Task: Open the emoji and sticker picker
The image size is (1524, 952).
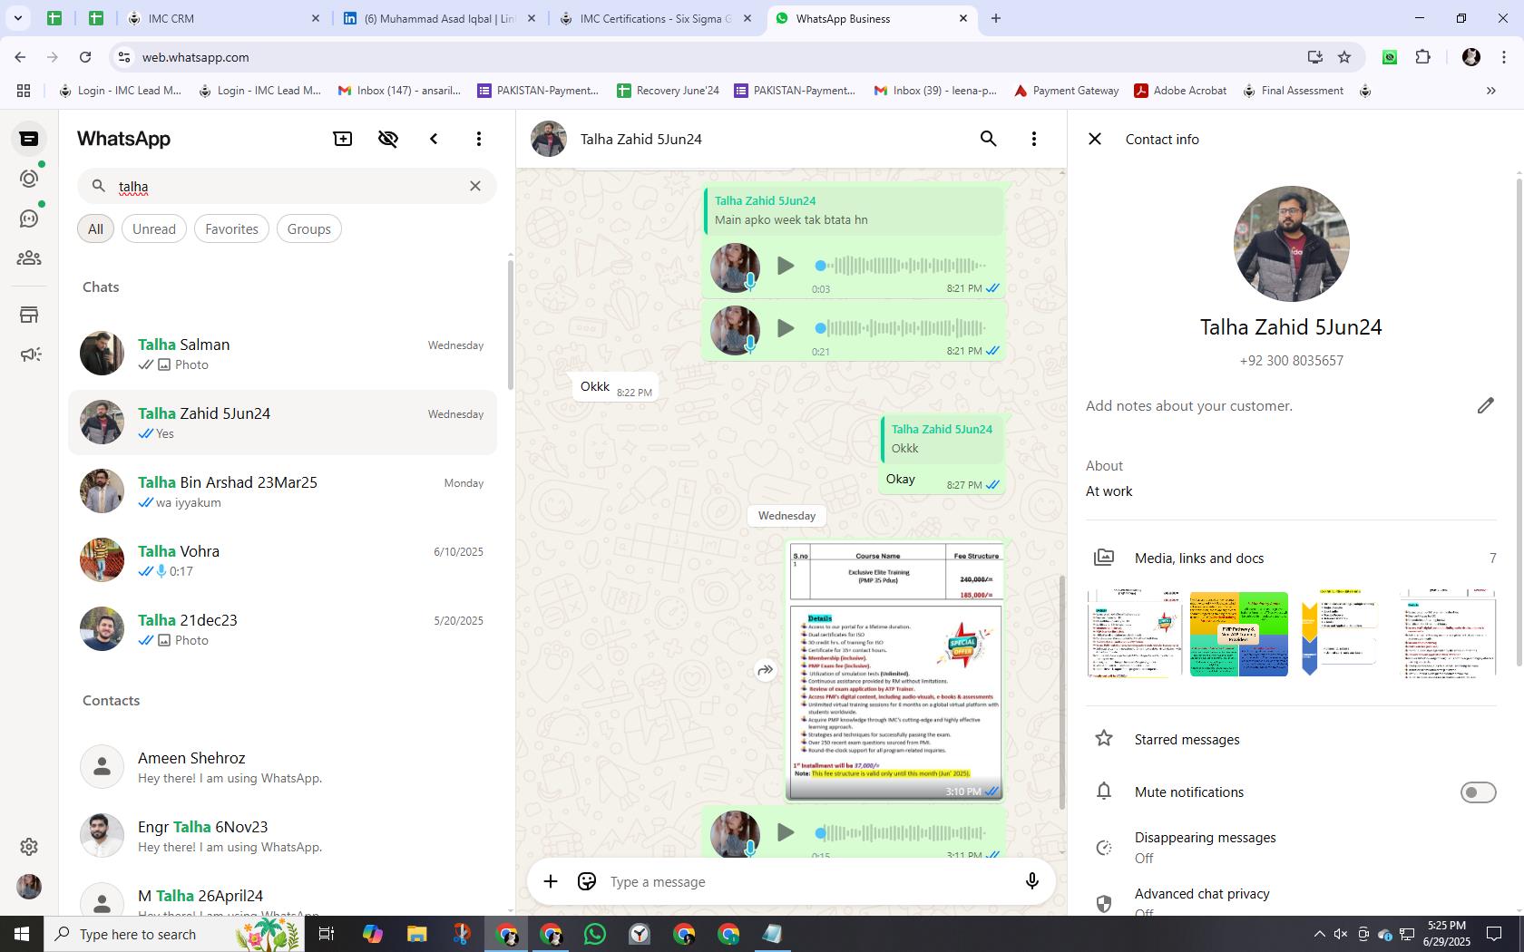Action: click(x=587, y=881)
